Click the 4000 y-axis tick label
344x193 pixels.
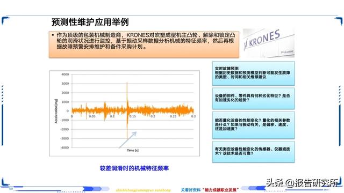coord(65,75)
